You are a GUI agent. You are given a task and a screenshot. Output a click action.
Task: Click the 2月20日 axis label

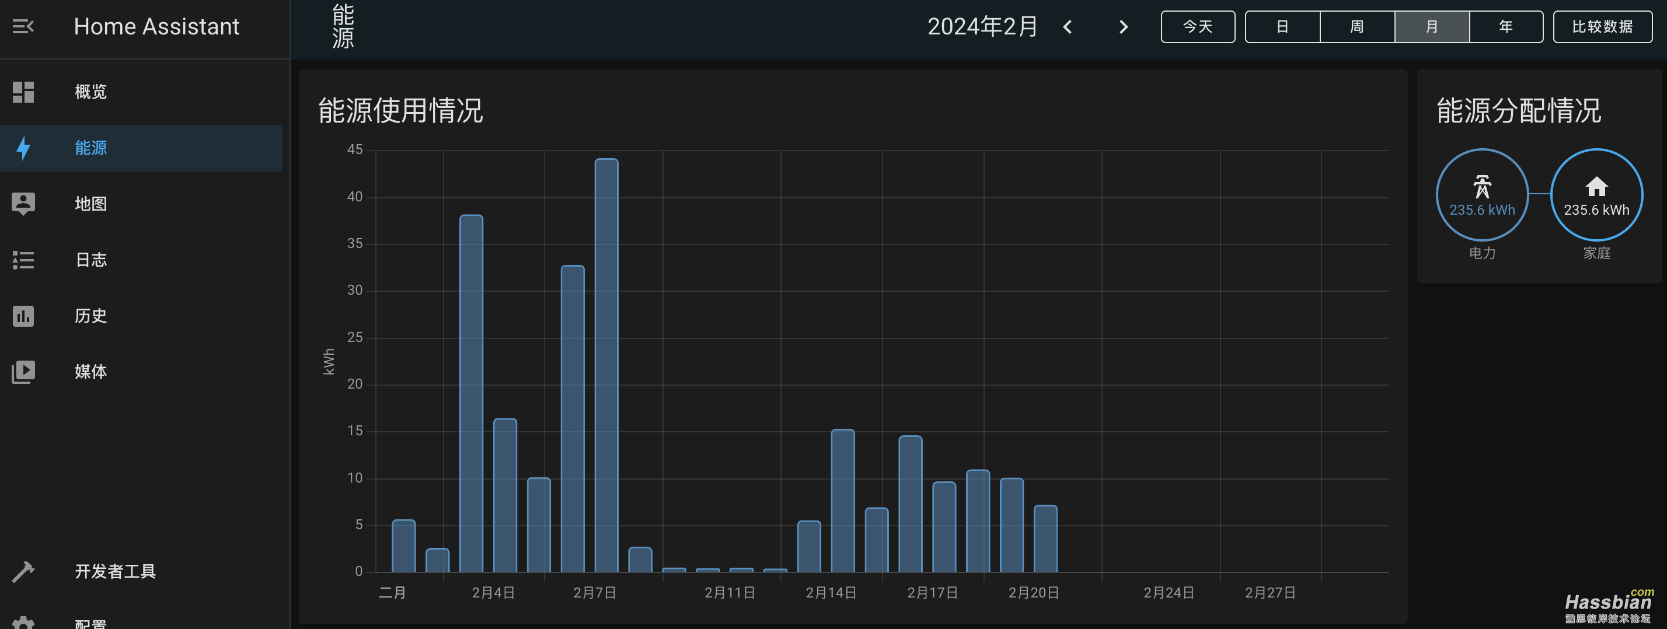click(1034, 593)
